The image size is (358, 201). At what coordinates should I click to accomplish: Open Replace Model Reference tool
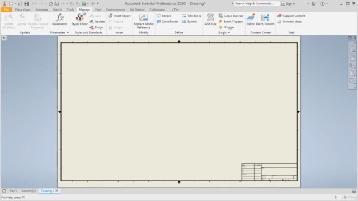click(144, 21)
